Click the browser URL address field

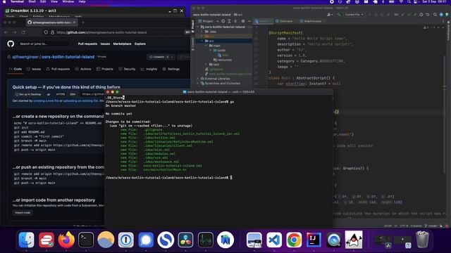(115, 32)
